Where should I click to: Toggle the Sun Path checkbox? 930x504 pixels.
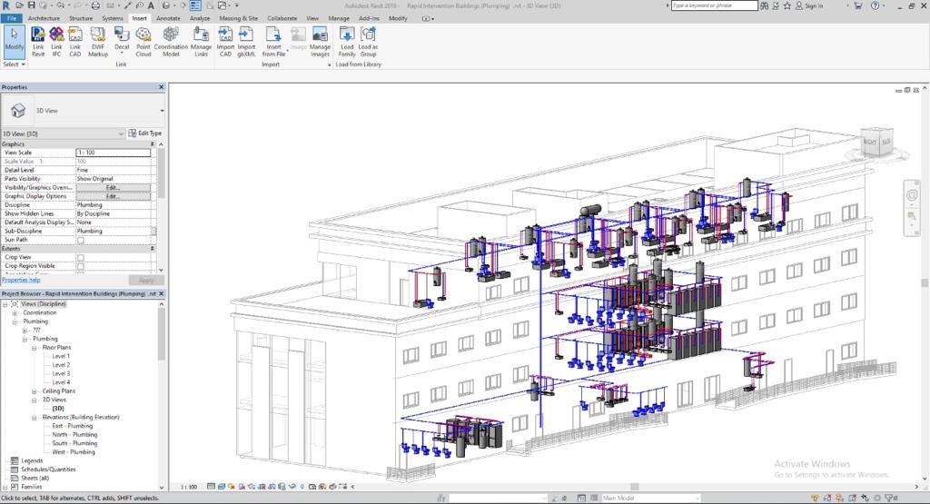tap(81, 240)
